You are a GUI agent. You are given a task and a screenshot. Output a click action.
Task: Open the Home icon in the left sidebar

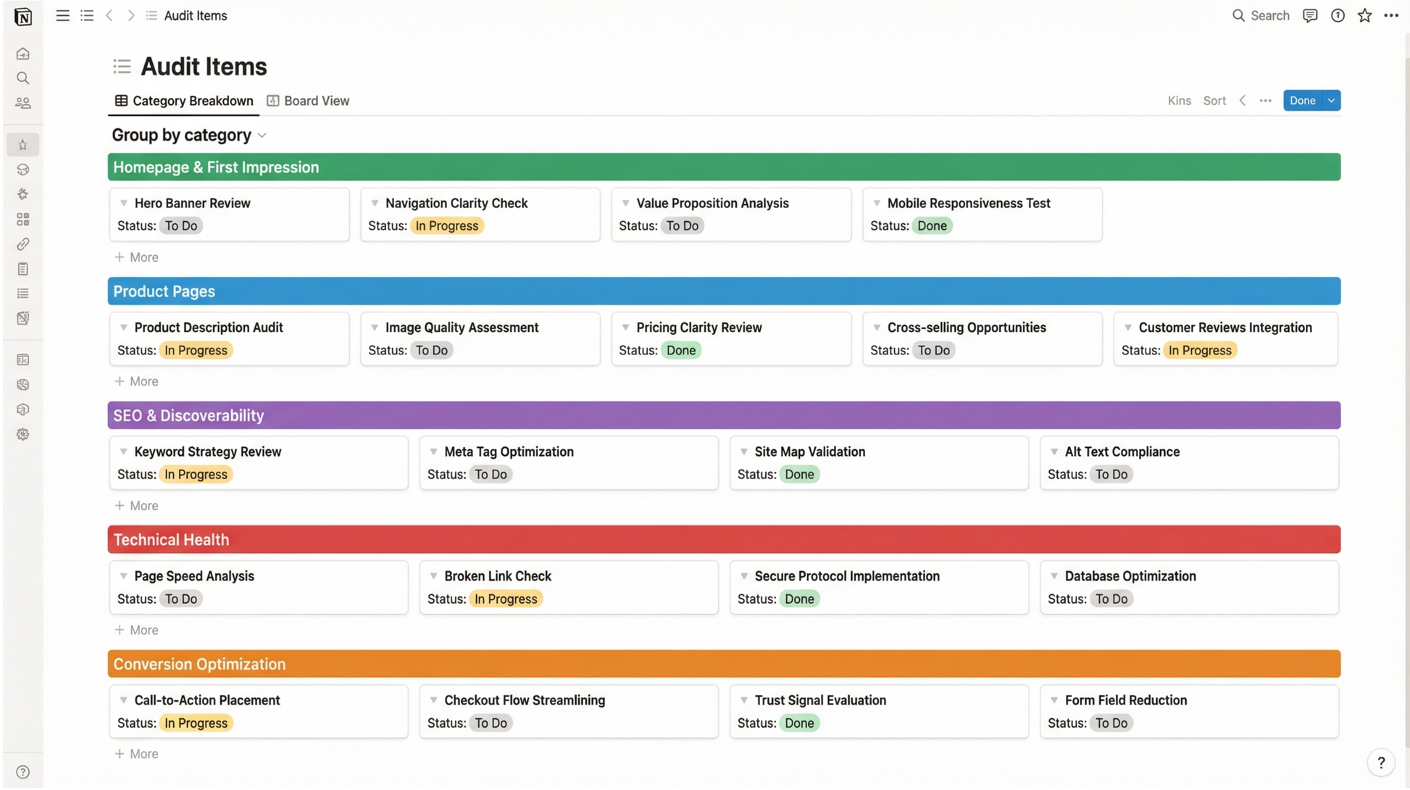(22, 54)
